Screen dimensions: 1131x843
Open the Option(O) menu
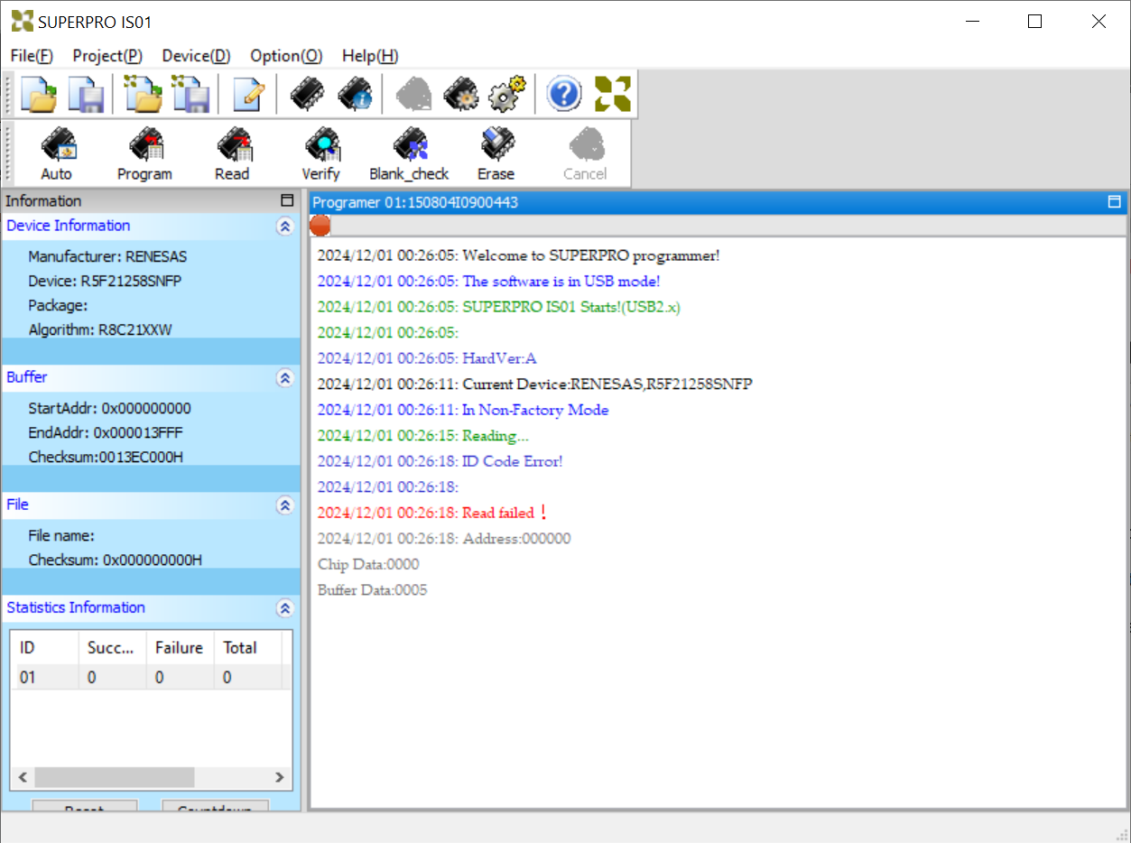(286, 56)
